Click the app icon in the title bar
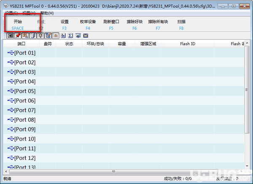The image size is (253, 184). pyautogui.click(x=6, y=6)
